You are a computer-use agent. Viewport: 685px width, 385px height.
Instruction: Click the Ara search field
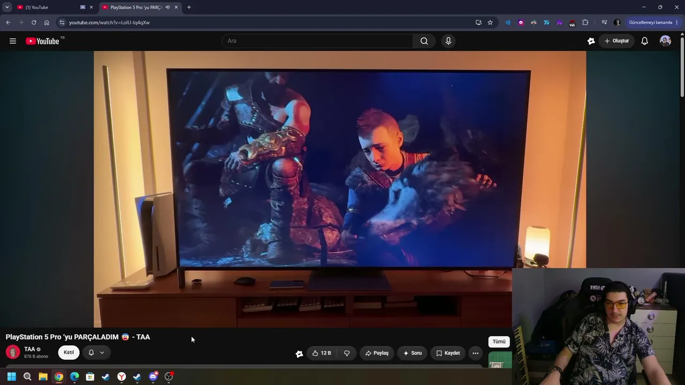(x=317, y=41)
